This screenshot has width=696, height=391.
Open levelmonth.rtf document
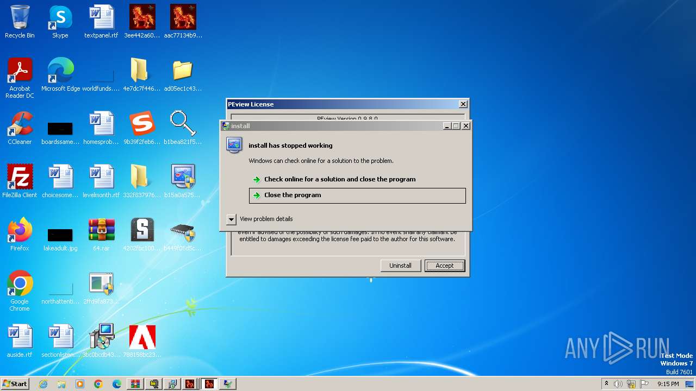point(101,181)
